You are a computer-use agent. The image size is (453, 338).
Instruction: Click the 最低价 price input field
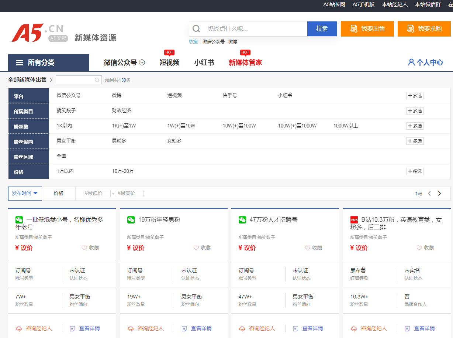coord(97,194)
